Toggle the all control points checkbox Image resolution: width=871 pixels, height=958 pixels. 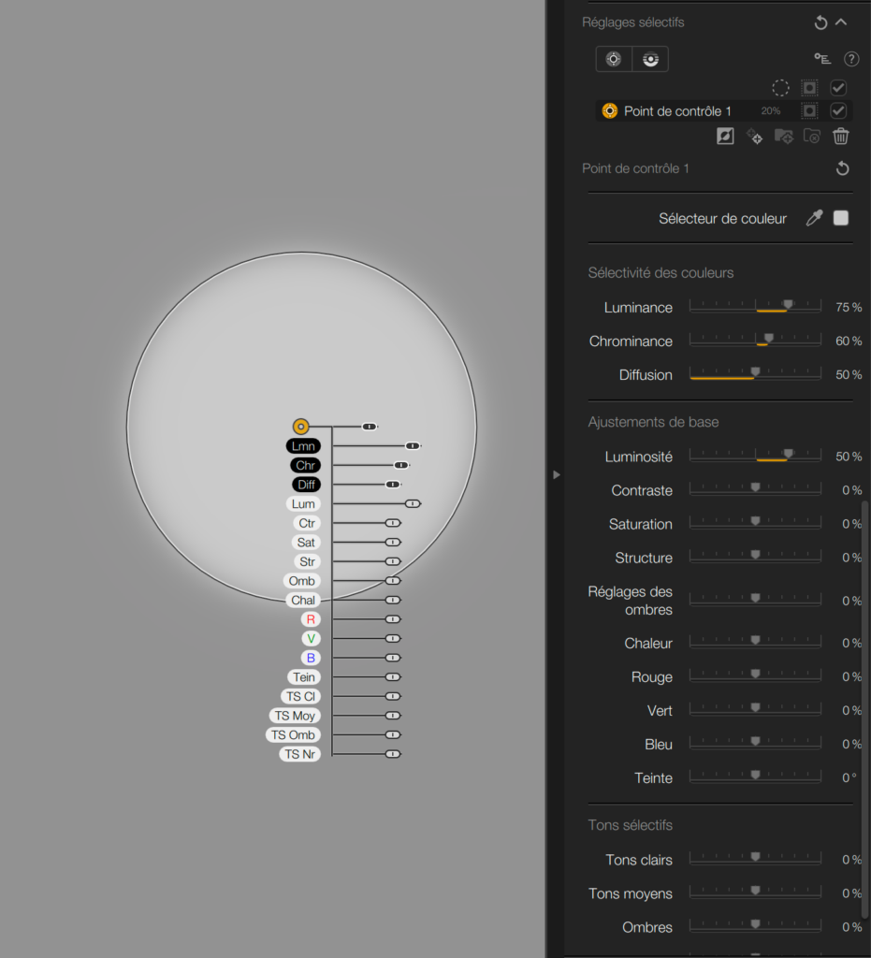coord(838,88)
